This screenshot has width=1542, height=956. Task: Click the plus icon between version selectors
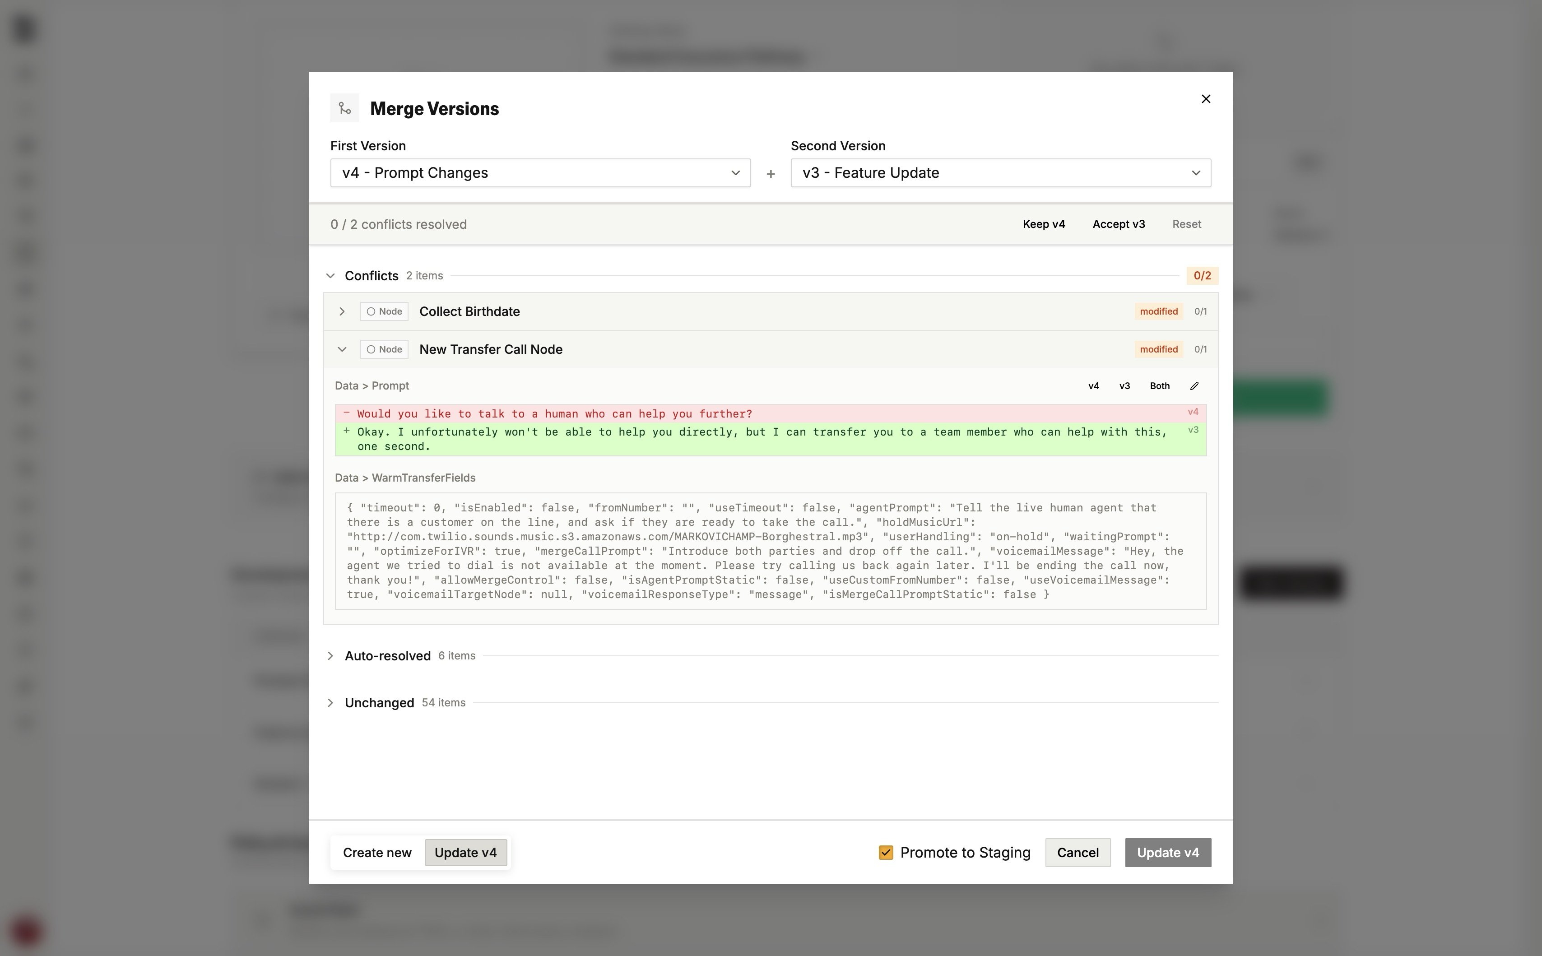click(x=770, y=174)
